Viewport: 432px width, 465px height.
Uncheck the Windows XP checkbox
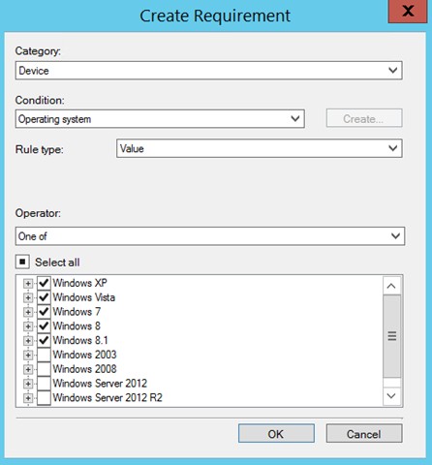click(x=44, y=283)
